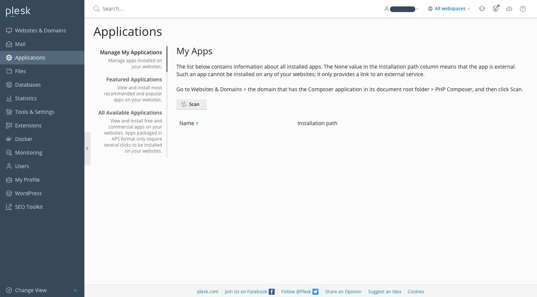Click the crossed-out cloud icon
Screen dimensions: 537x297
[509, 9]
